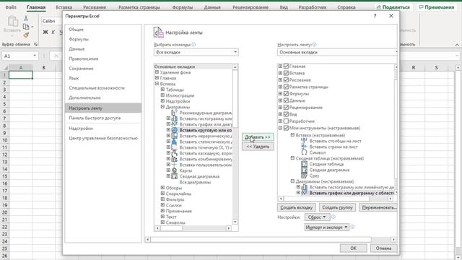Click the Cut scissors icon
This screenshot has width=462, height=260.
click(x=26, y=18)
